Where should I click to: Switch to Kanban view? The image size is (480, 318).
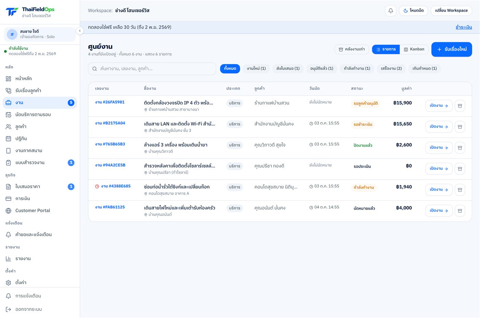[x=414, y=49]
